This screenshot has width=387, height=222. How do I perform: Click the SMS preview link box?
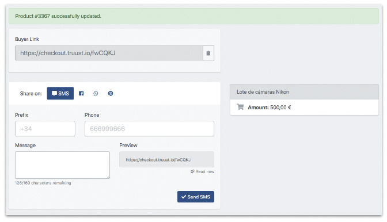[x=166, y=159]
